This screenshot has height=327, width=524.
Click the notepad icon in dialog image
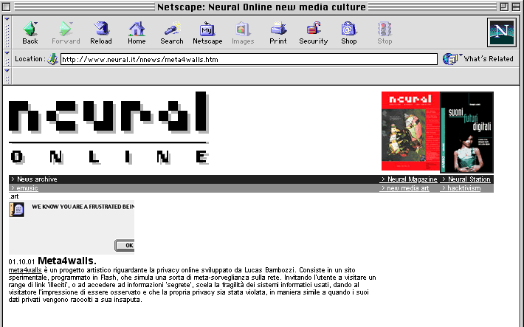pos(17,210)
